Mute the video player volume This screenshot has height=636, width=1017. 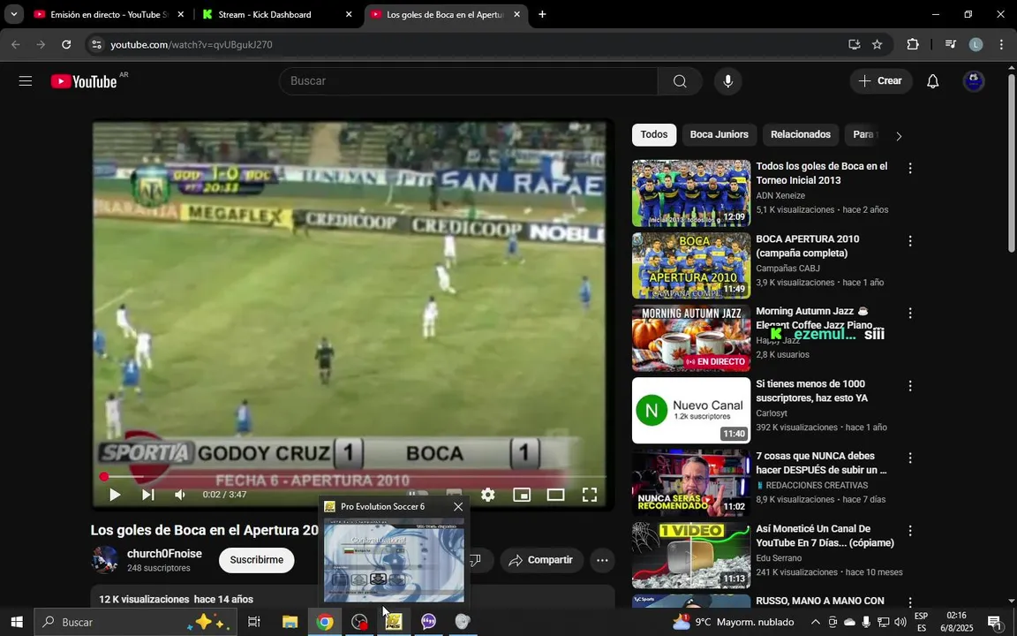pyautogui.click(x=180, y=495)
